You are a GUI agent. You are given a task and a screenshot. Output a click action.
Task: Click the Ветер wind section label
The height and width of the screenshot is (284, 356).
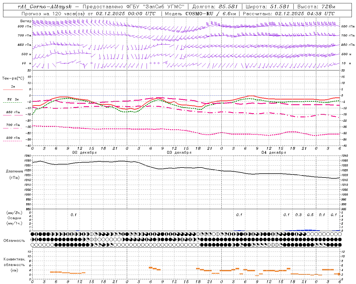click(26, 21)
